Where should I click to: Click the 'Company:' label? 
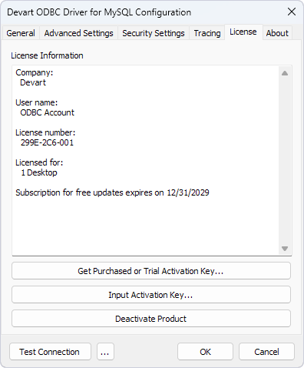click(x=35, y=72)
